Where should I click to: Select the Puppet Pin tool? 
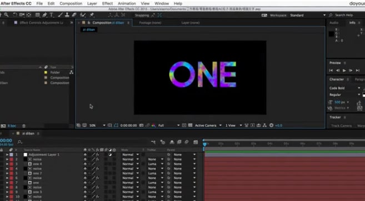(92, 15)
